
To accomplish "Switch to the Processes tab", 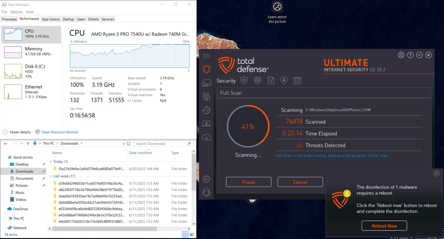I will click(x=10, y=19).
